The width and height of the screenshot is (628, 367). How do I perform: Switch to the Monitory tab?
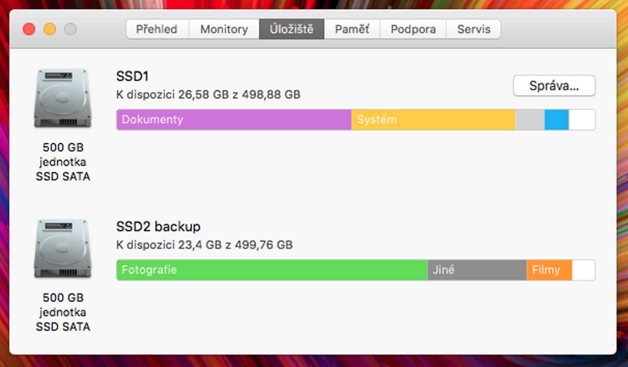224,29
